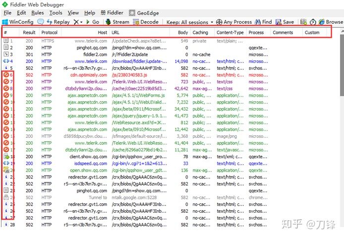This screenshot has height=238, width=344.
Task: Select the chrome... process cell
Action: click(258, 198)
